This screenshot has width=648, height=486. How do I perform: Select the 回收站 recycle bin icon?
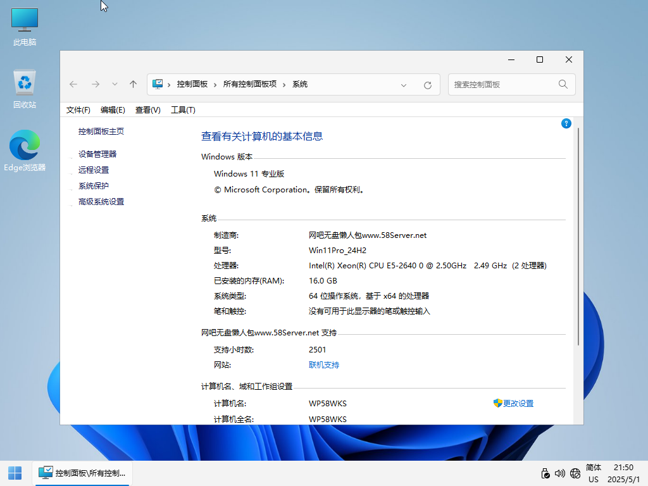(25, 89)
